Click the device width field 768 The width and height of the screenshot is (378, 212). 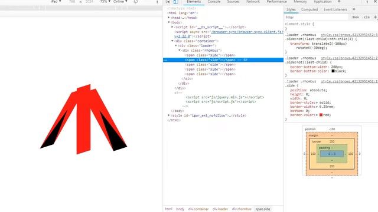tap(72, 2)
